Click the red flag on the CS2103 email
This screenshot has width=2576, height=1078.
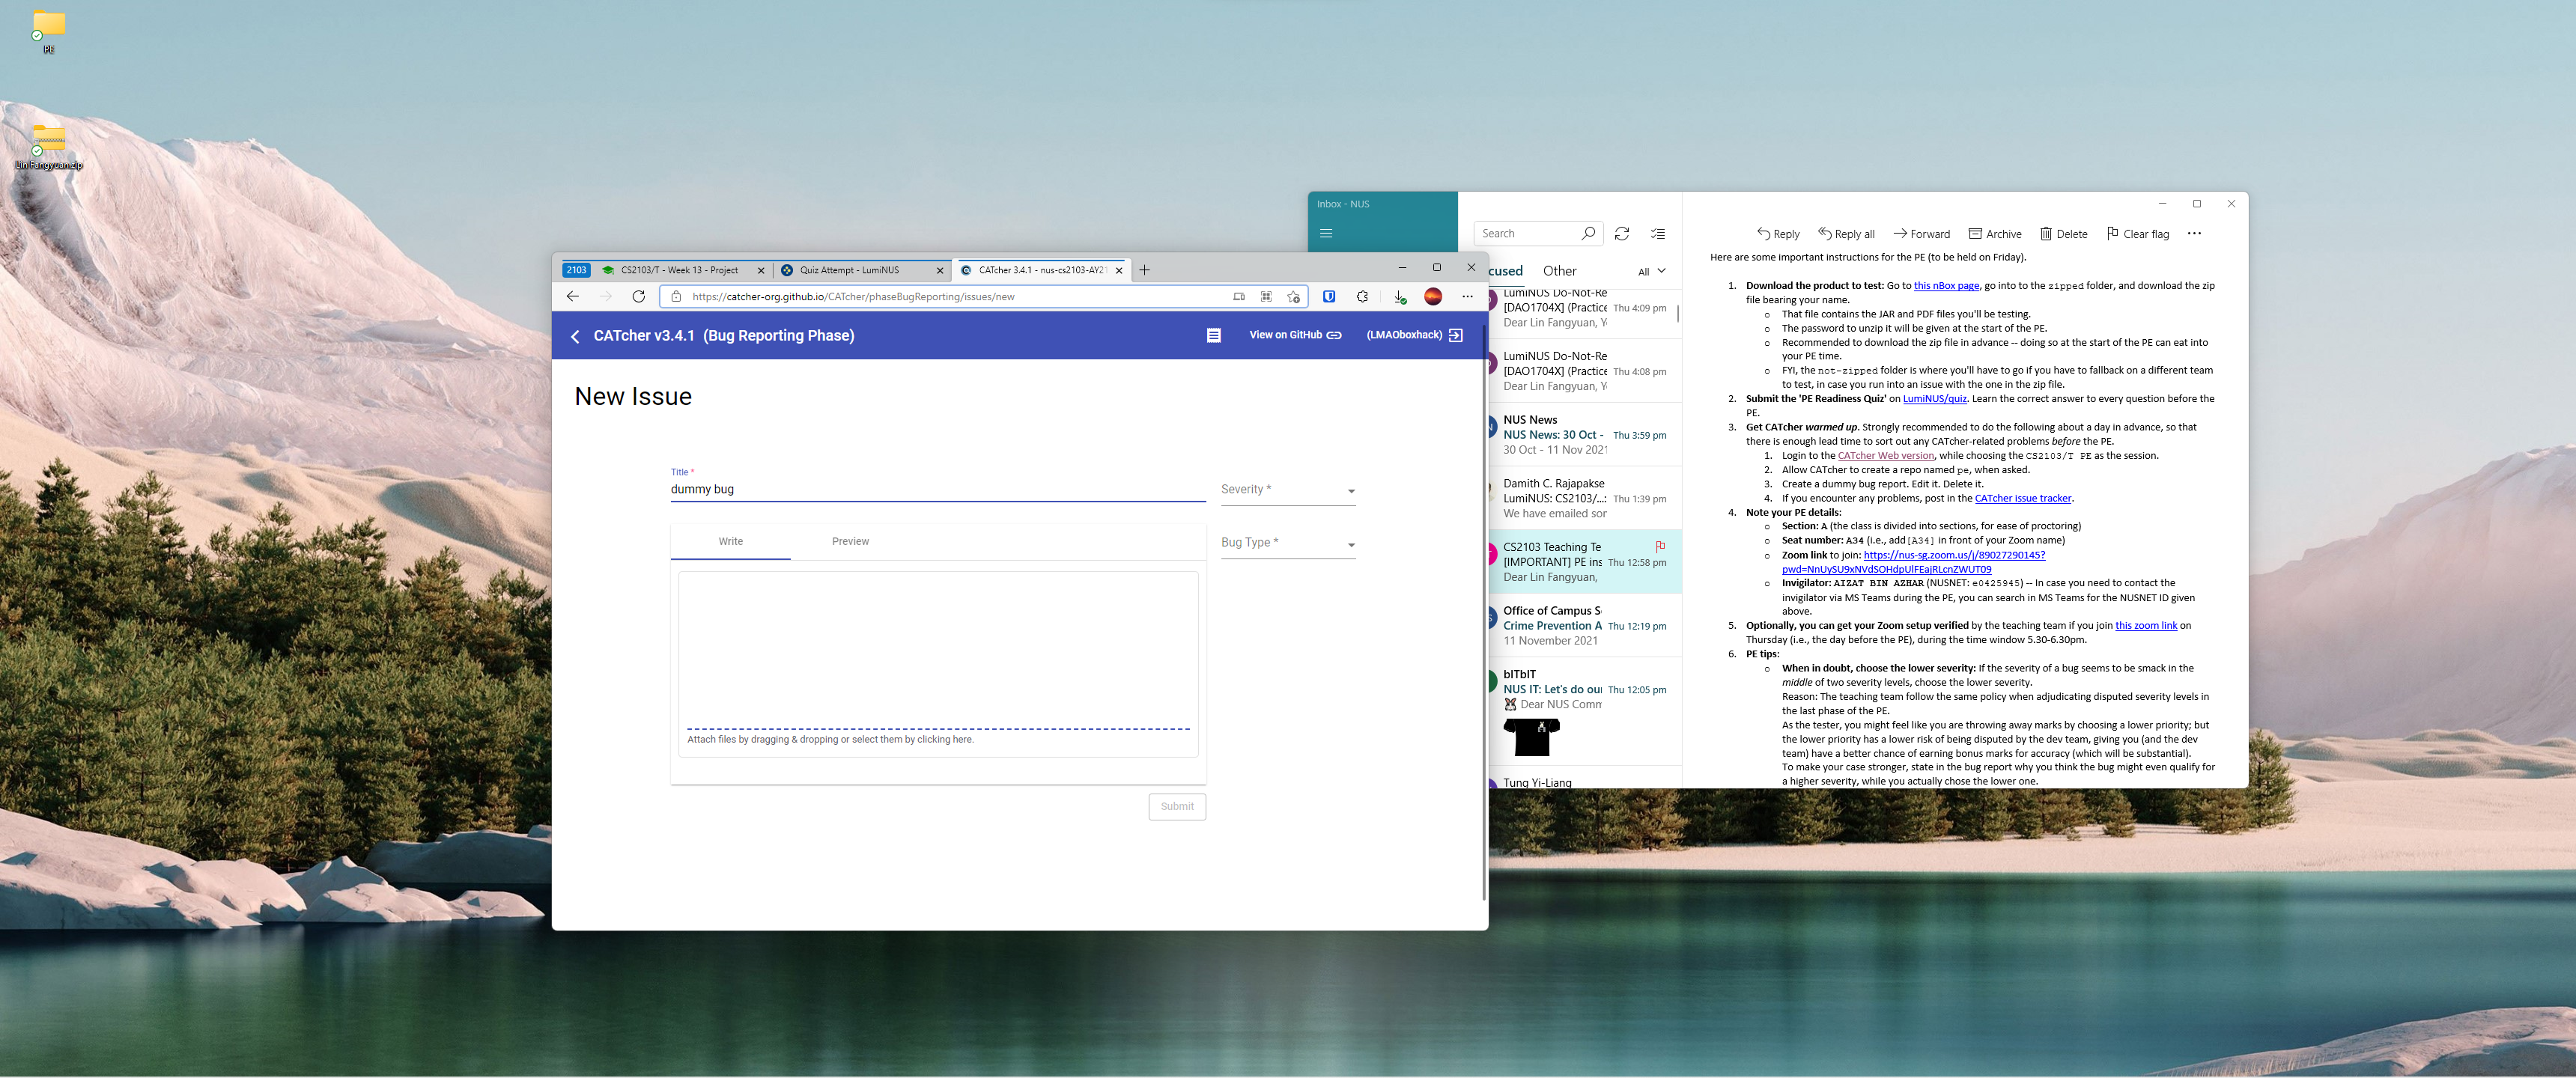click(x=1659, y=546)
